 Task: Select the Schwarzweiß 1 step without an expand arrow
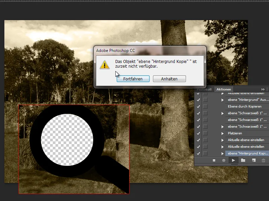pyautogui.click(x=247, y=120)
